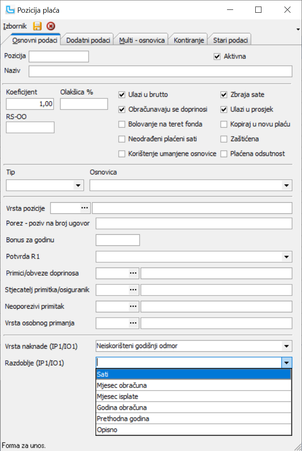Enable Bolovanje na teret fonda checkbox

point(122,124)
